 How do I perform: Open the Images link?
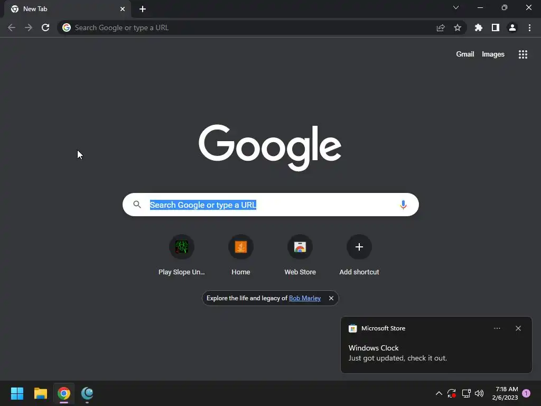pos(493,54)
